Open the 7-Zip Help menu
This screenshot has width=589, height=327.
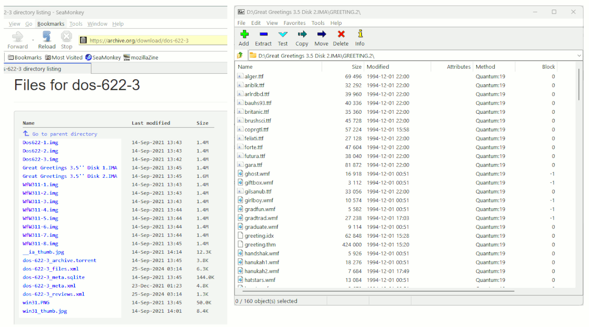336,23
